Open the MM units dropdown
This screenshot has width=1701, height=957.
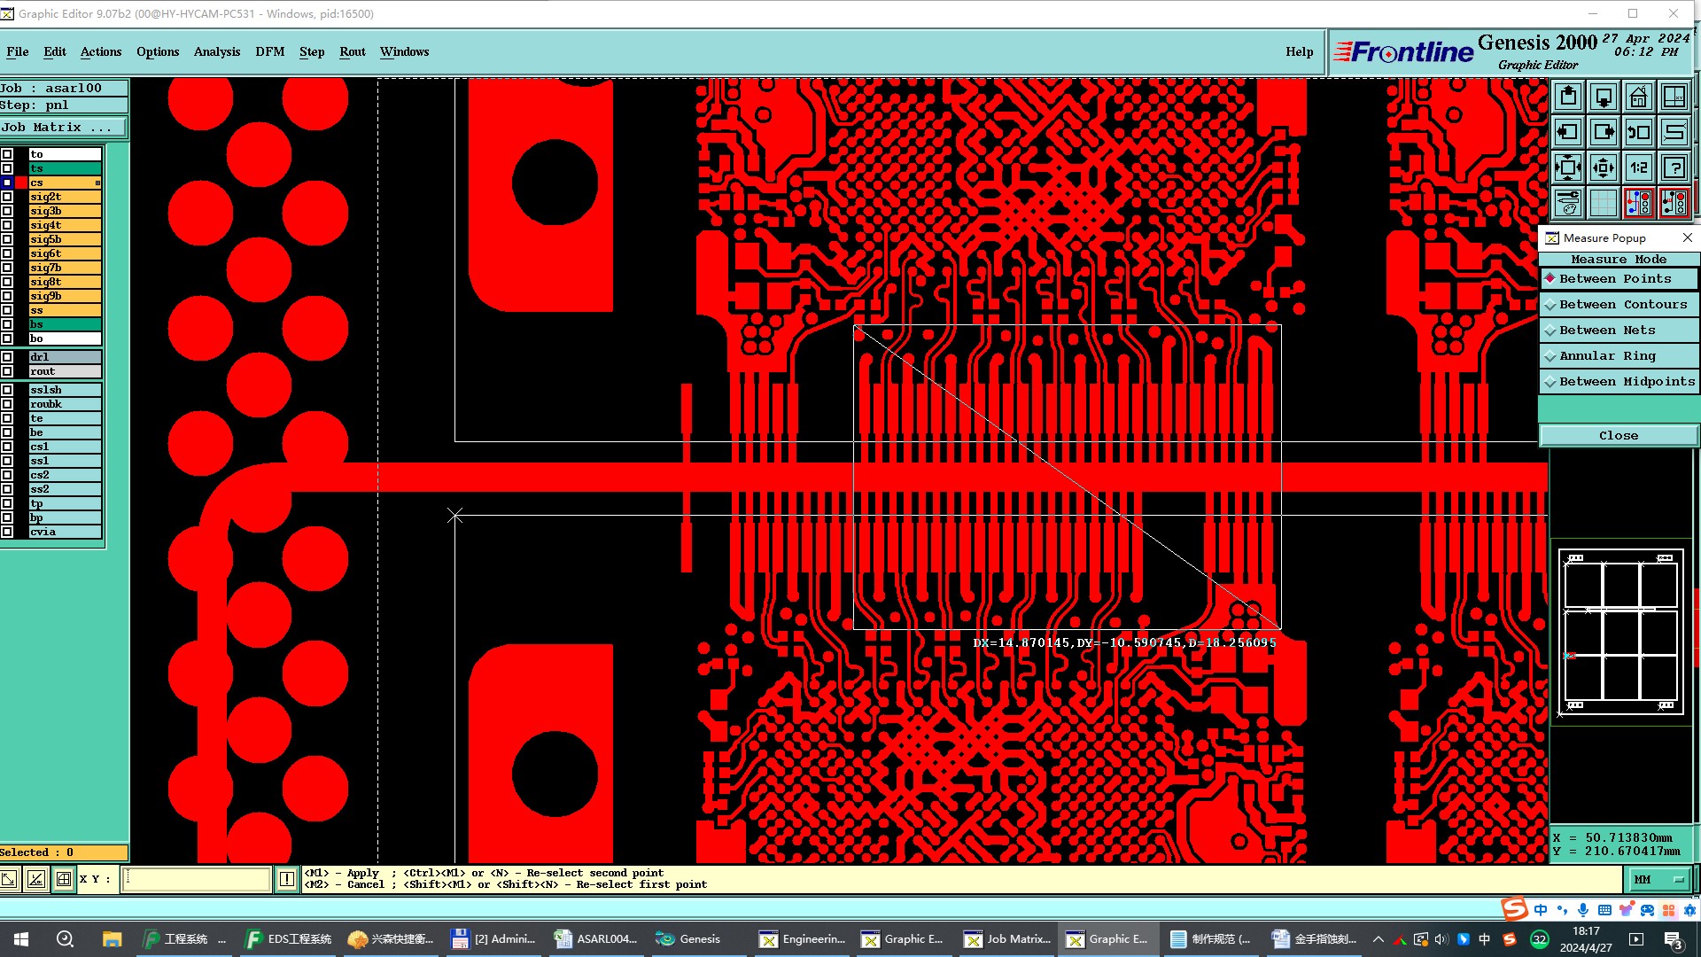[x=1658, y=879]
